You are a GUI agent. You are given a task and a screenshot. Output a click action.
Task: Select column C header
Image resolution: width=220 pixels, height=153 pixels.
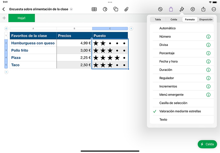tap(110, 28)
